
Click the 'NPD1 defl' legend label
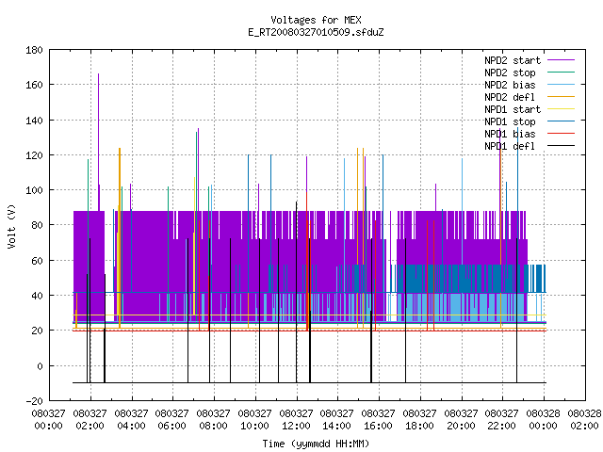point(510,146)
